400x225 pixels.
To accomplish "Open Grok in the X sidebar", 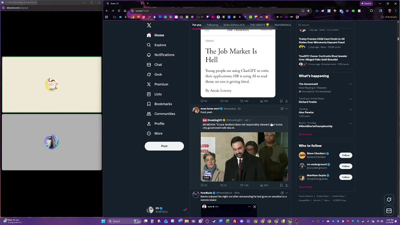I will (154, 74).
